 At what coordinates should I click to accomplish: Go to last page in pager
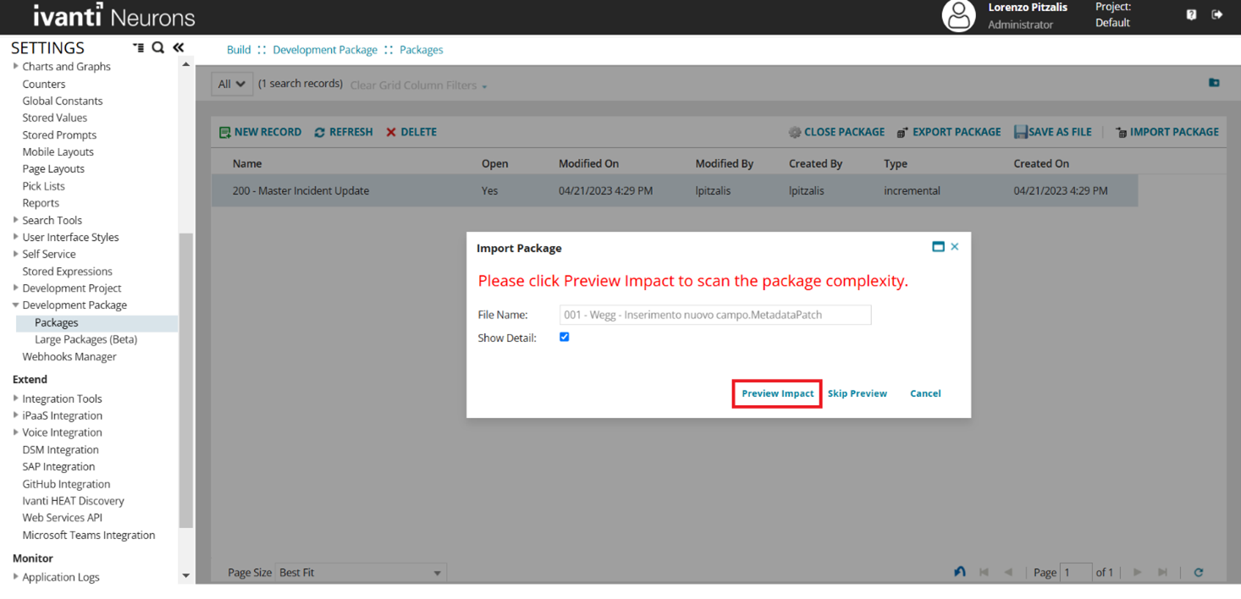[1162, 573]
